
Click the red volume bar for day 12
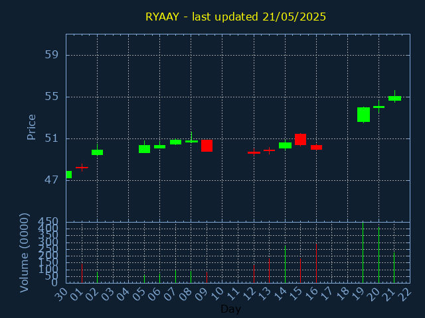(x=254, y=274)
